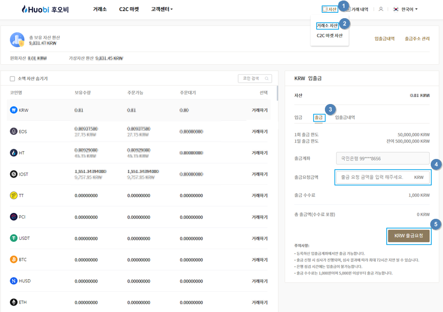Open the 자산 menu in header
Screen dimensions: 443x312
[x=330, y=9]
